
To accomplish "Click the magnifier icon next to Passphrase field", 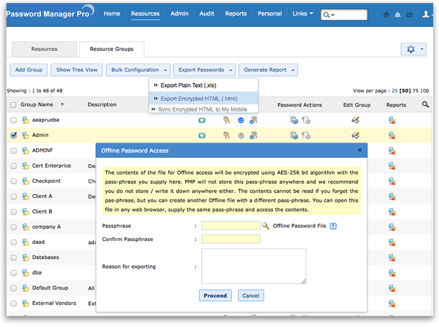I will 266,225.
